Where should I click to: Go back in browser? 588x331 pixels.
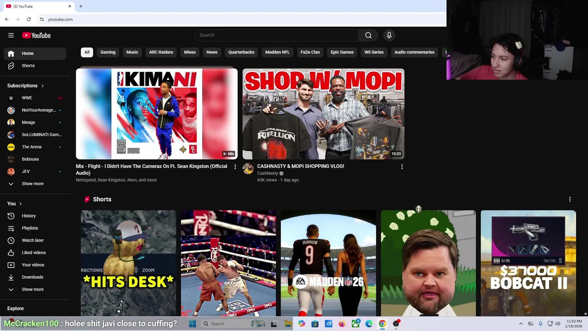coord(6,19)
